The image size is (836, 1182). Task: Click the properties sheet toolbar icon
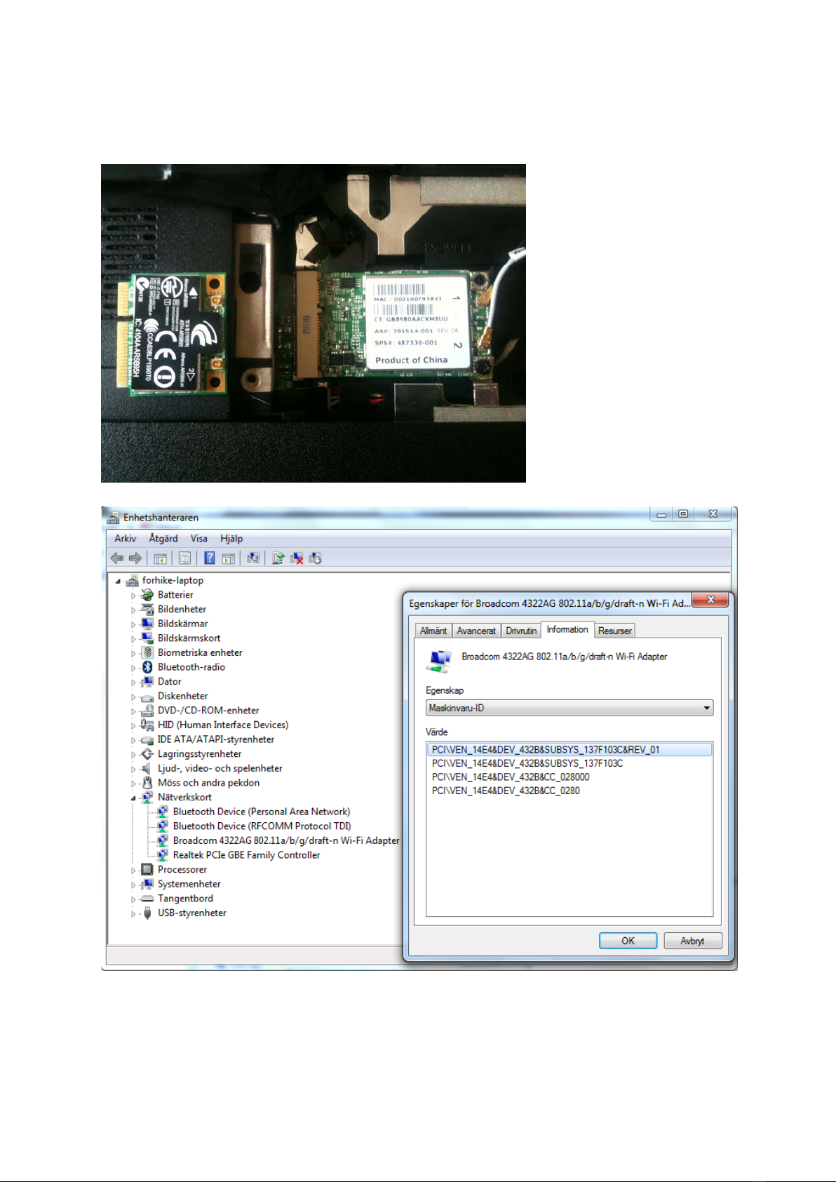[184, 558]
